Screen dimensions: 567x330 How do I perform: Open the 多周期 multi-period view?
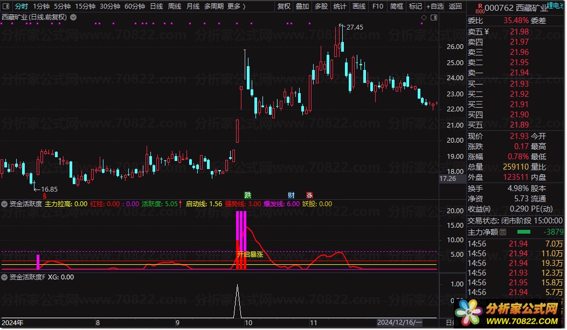214,6
